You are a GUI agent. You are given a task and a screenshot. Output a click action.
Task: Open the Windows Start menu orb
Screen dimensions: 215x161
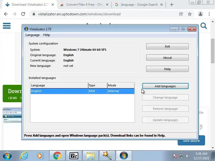pyautogui.click(x=7, y=156)
